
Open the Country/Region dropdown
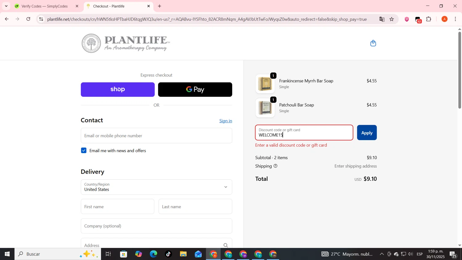[x=156, y=187]
